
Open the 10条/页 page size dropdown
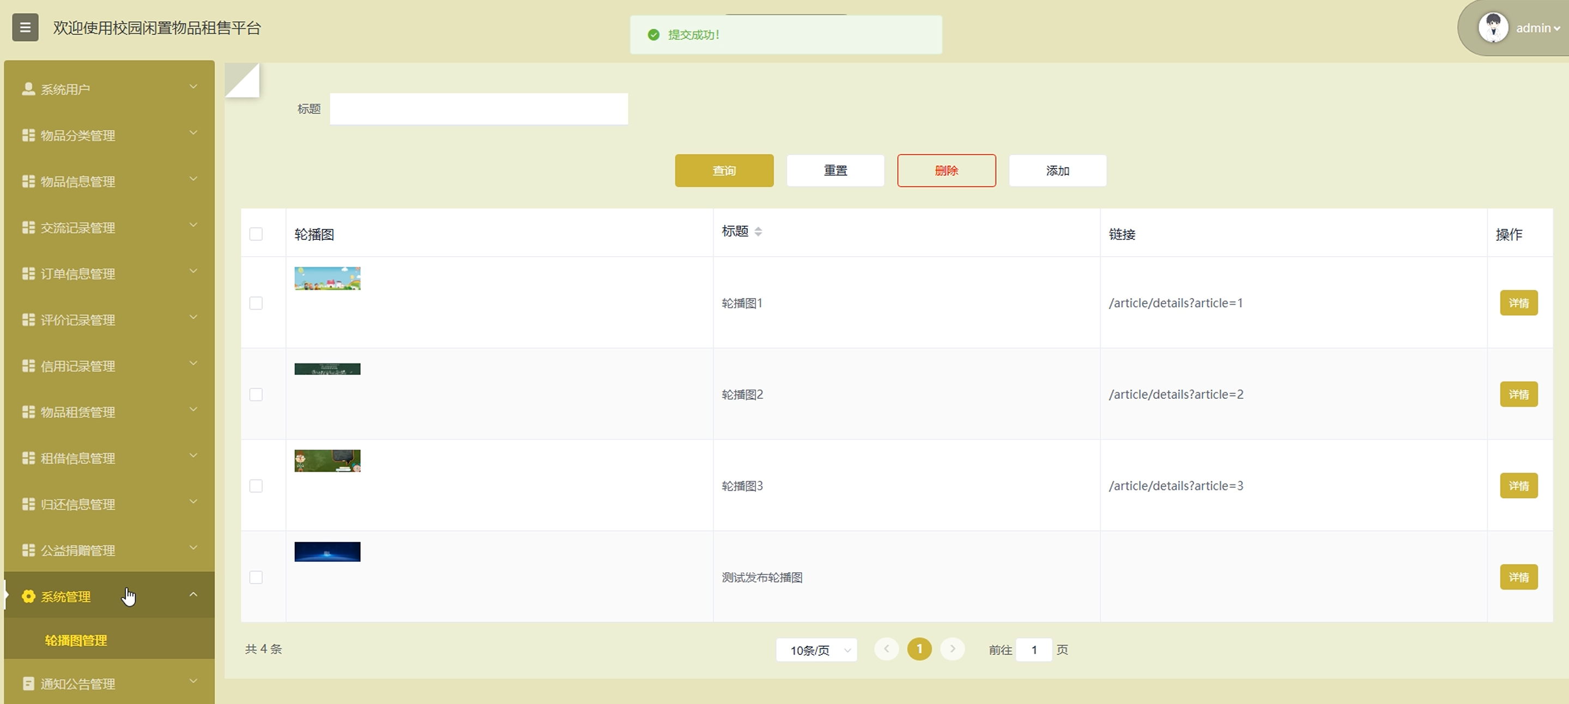[816, 650]
